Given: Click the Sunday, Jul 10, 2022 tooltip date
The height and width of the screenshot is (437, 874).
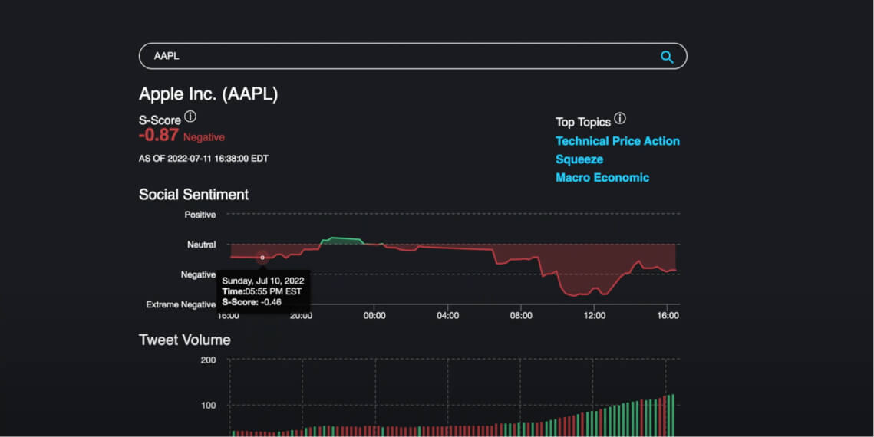Looking at the screenshot, I should point(263,281).
